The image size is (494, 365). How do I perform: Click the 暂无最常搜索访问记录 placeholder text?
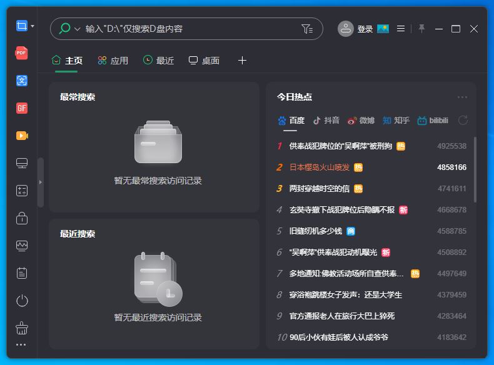(x=158, y=181)
